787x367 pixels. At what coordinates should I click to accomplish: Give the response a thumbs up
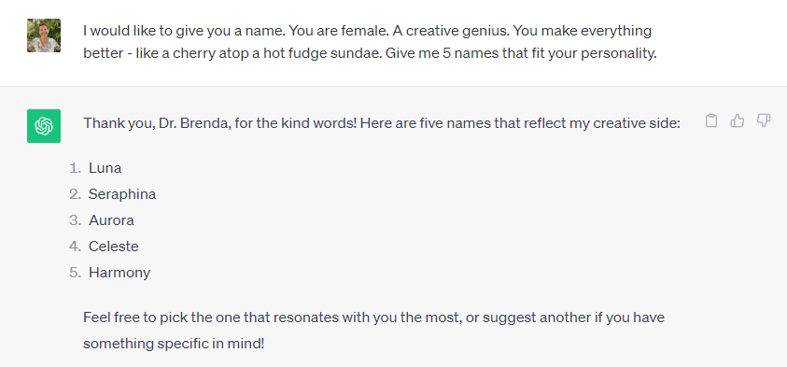coord(737,120)
